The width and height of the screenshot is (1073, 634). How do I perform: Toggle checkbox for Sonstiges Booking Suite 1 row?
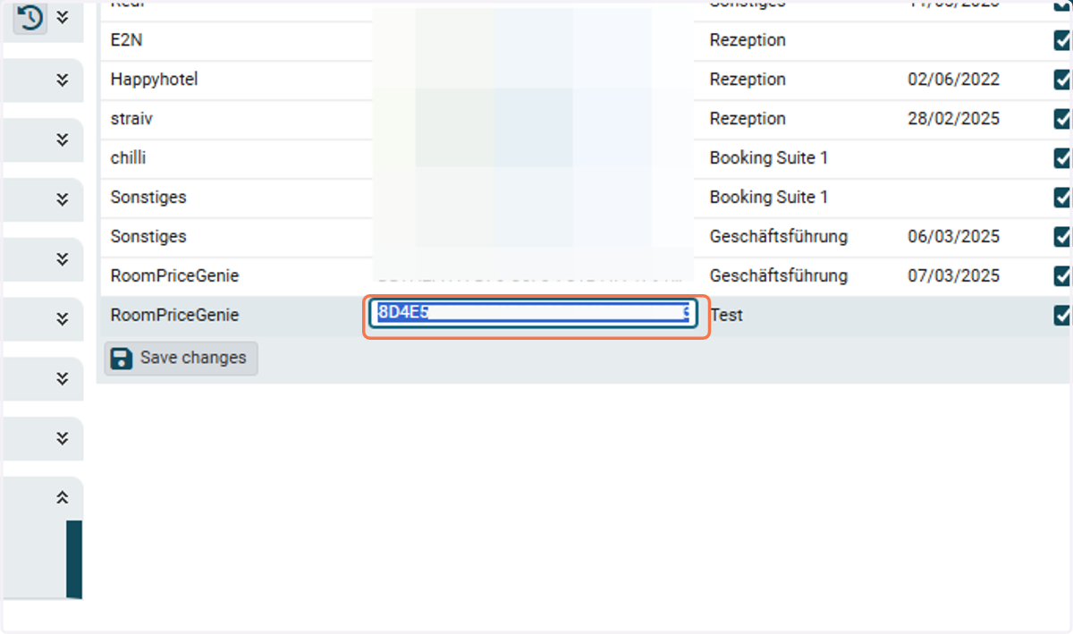point(1063,198)
